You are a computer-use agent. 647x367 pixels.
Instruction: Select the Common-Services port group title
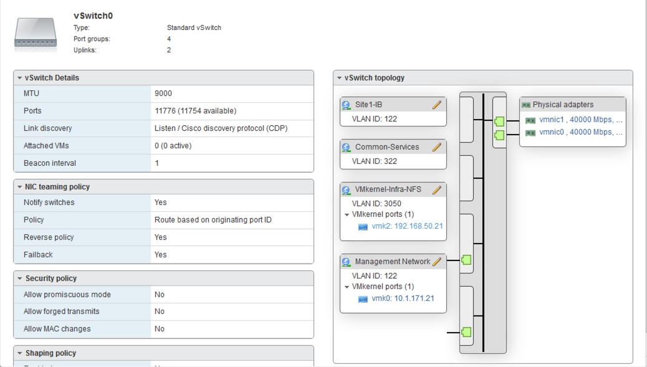tap(387, 147)
